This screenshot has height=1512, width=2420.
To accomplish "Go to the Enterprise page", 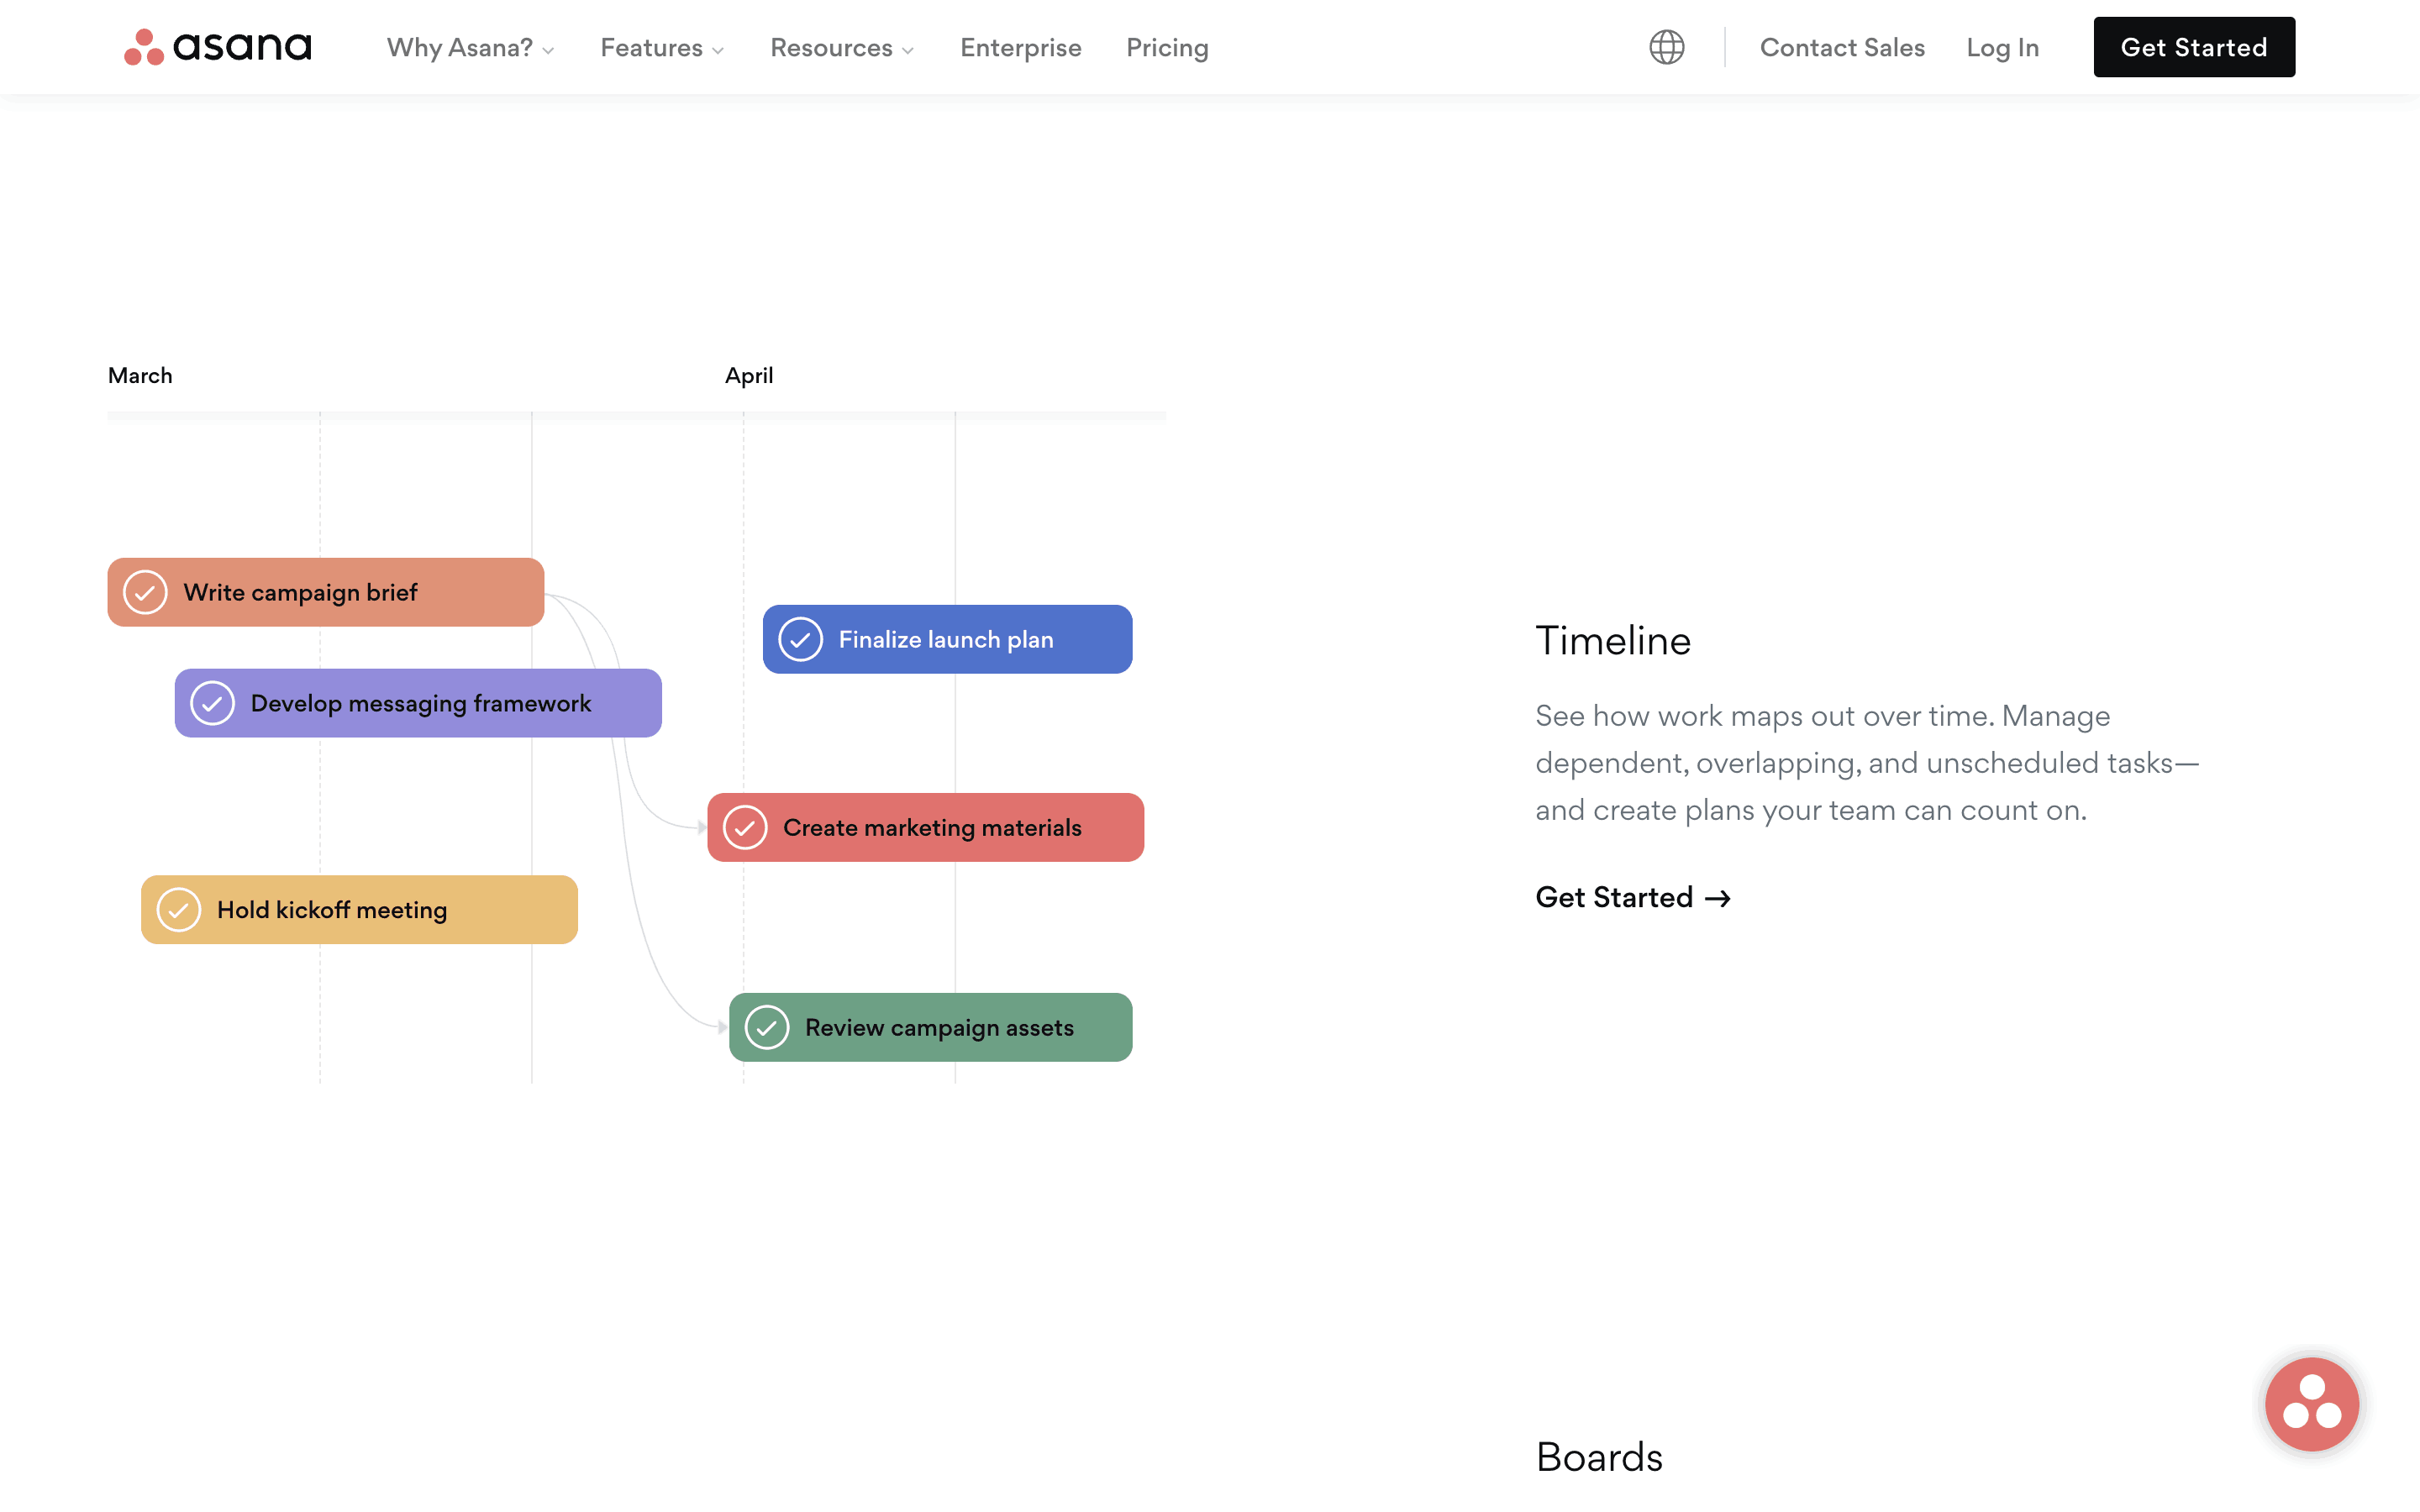I will [x=1020, y=47].
